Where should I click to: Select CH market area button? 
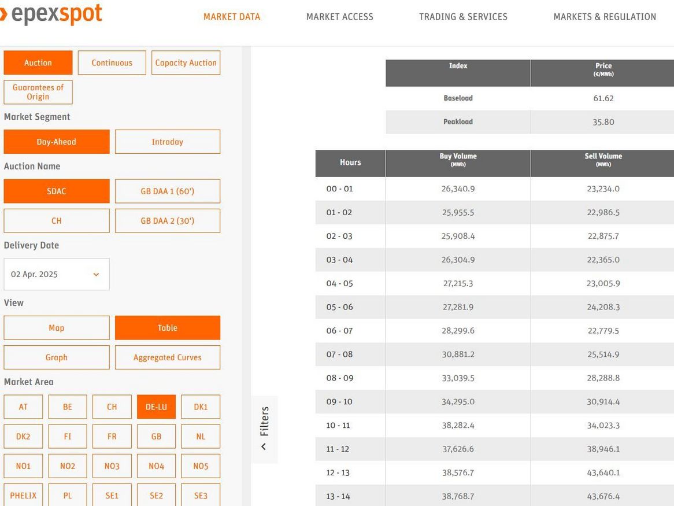click(x=112, y=407)
